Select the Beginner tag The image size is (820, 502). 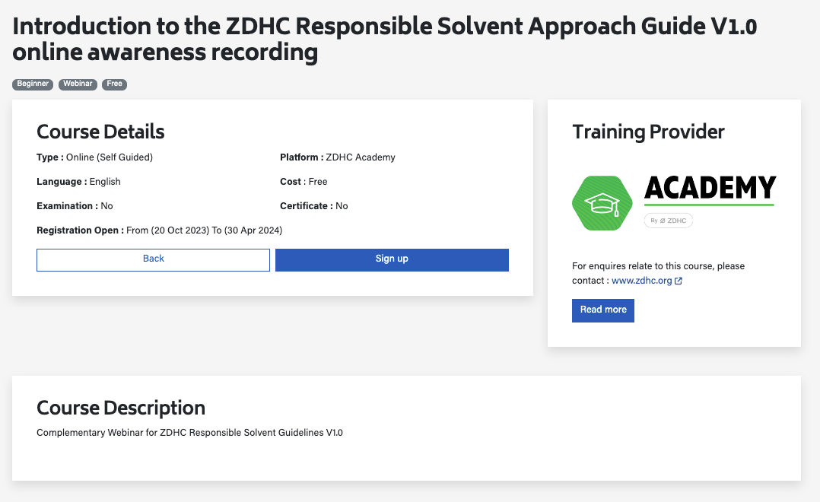pos(33,84)
